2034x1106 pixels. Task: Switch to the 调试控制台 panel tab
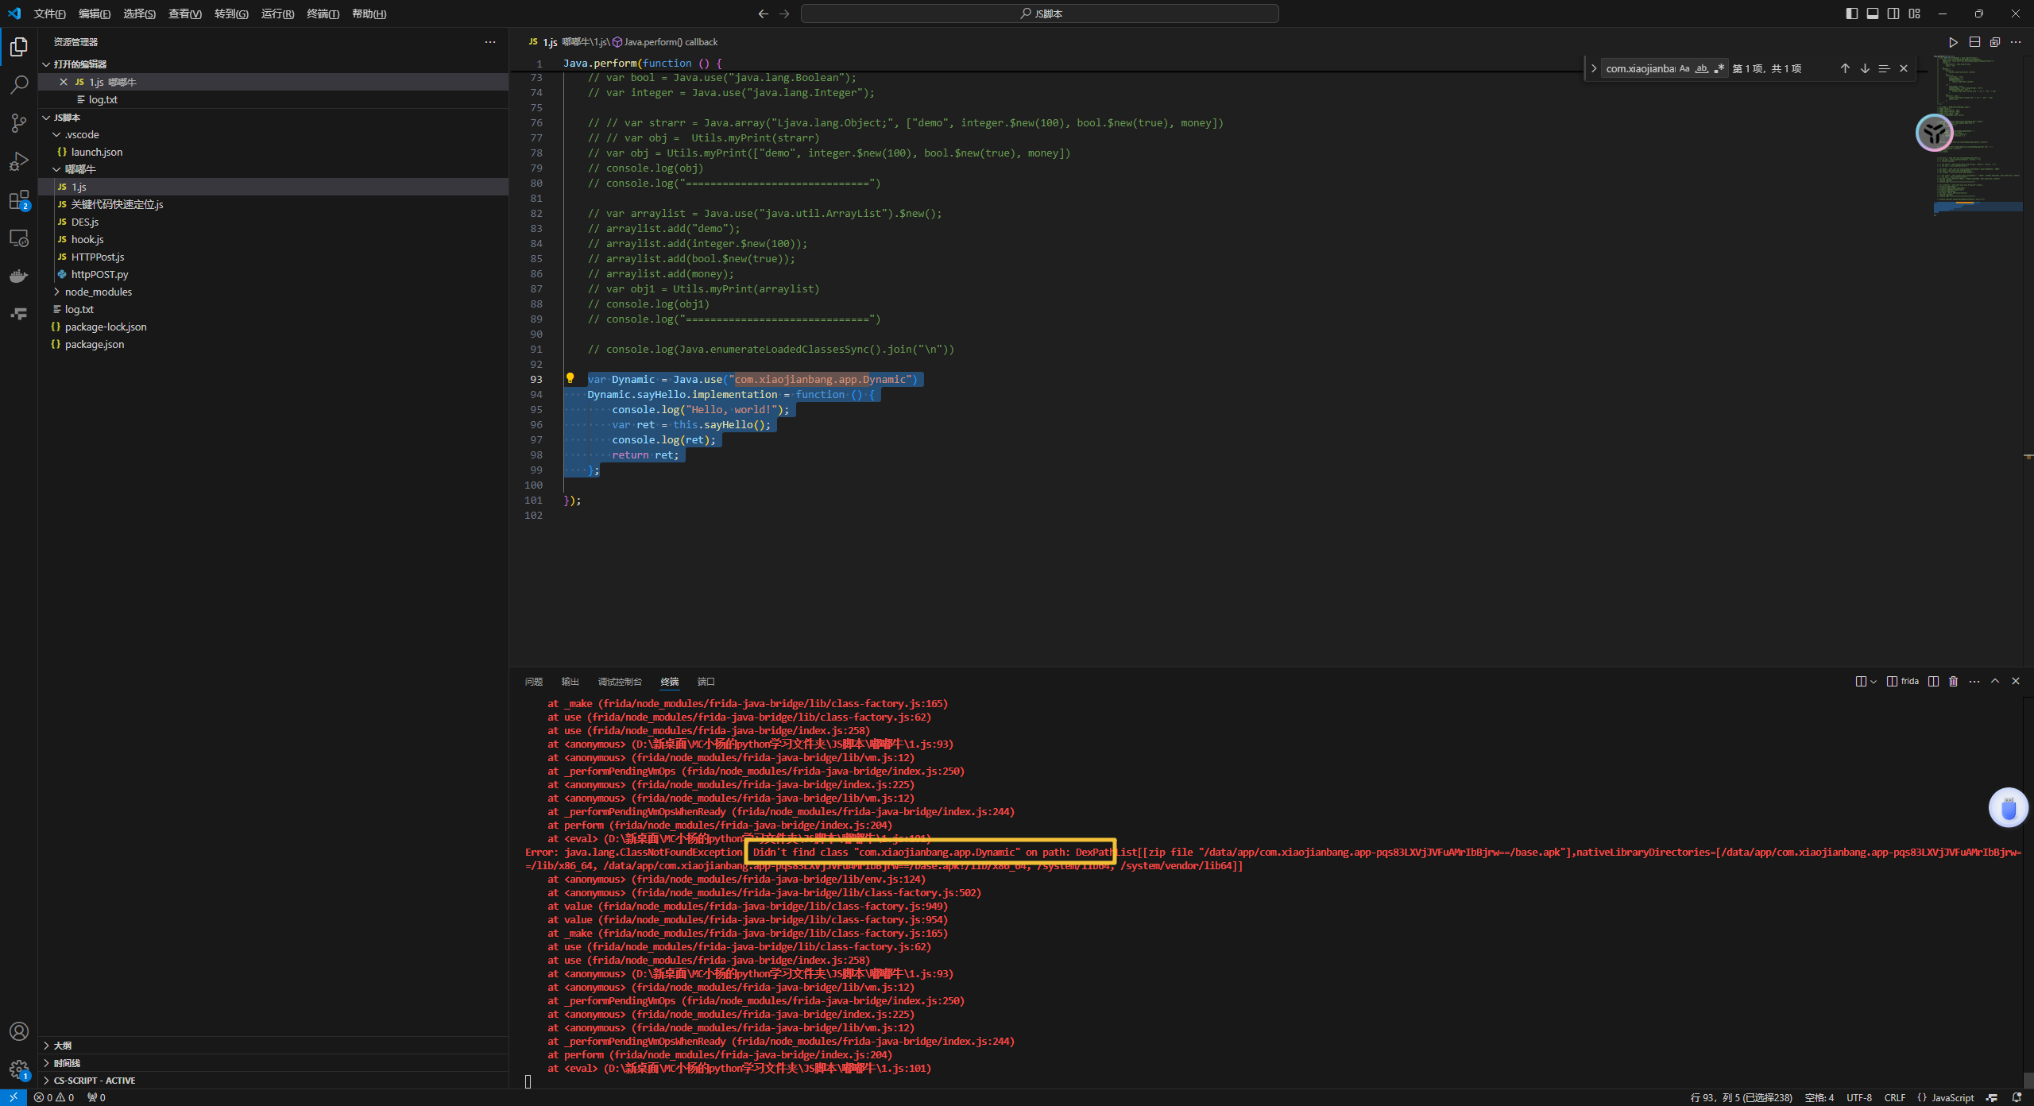click(x=619, y=682)
